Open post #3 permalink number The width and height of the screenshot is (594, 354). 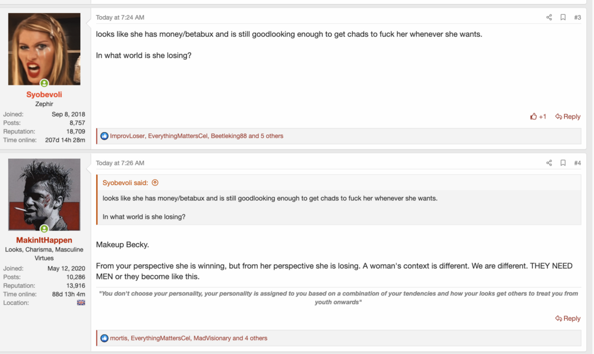(x=577, y=18)
